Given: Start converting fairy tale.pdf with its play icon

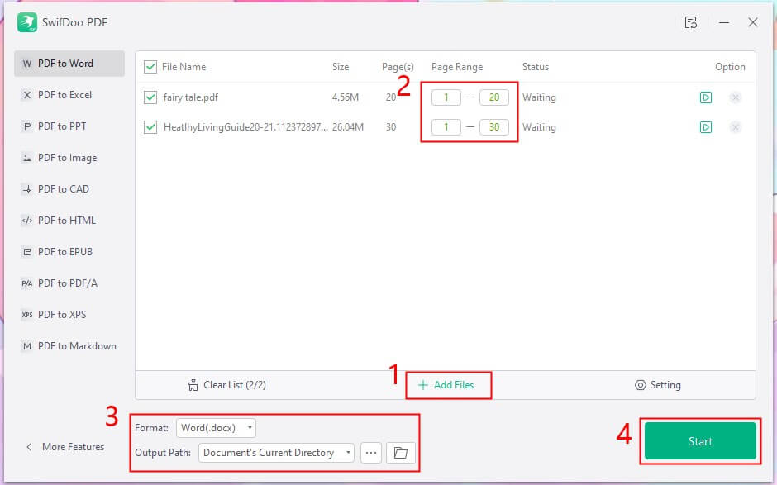Looking at the screenshot, I should point(706,97).
